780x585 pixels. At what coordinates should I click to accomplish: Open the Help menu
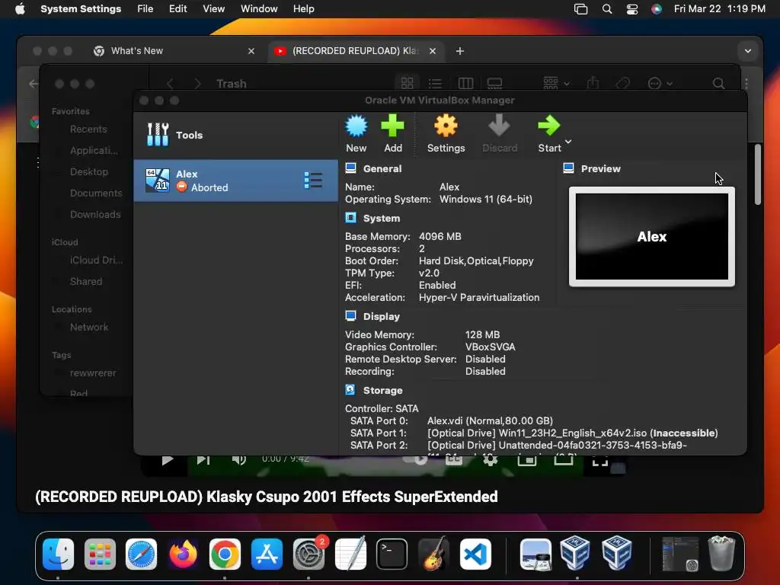pyautogui.click(x=303, y=9)
